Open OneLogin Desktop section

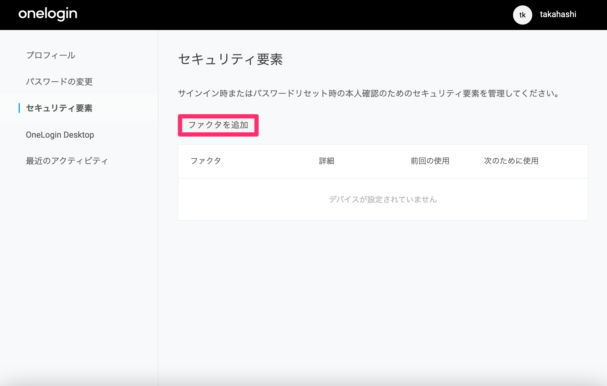coord(60,135)
